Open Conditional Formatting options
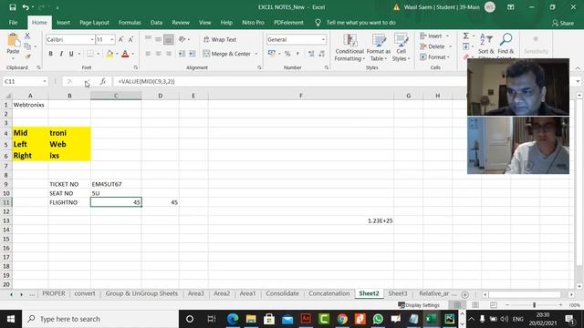This screenshot has height=328, width=584. 349,47
